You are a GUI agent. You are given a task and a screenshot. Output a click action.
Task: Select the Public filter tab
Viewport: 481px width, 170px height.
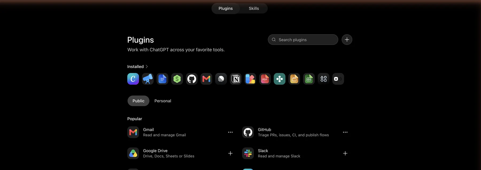pyautogui.click(x=138, y=101)
